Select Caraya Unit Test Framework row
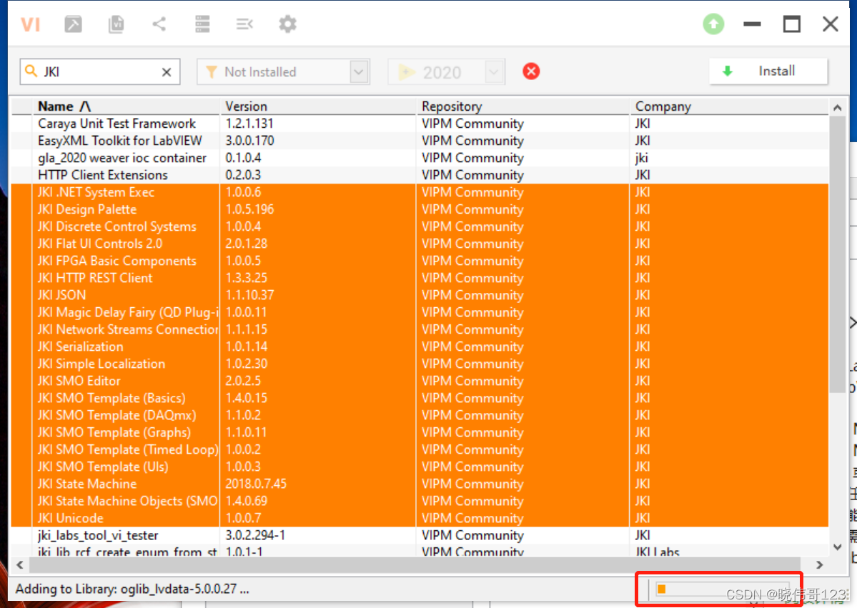The image size is (857, 608). 420,124
